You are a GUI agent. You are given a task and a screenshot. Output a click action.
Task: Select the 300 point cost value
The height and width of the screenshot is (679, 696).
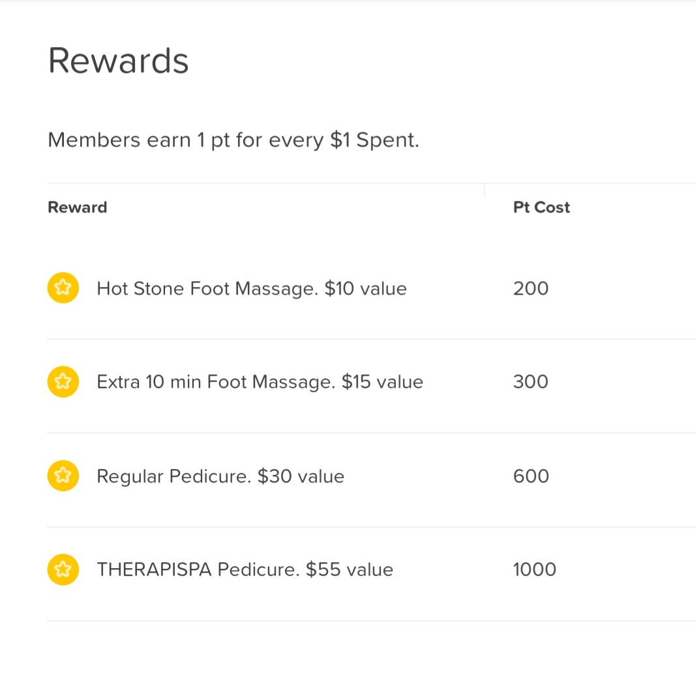point(531,382)
